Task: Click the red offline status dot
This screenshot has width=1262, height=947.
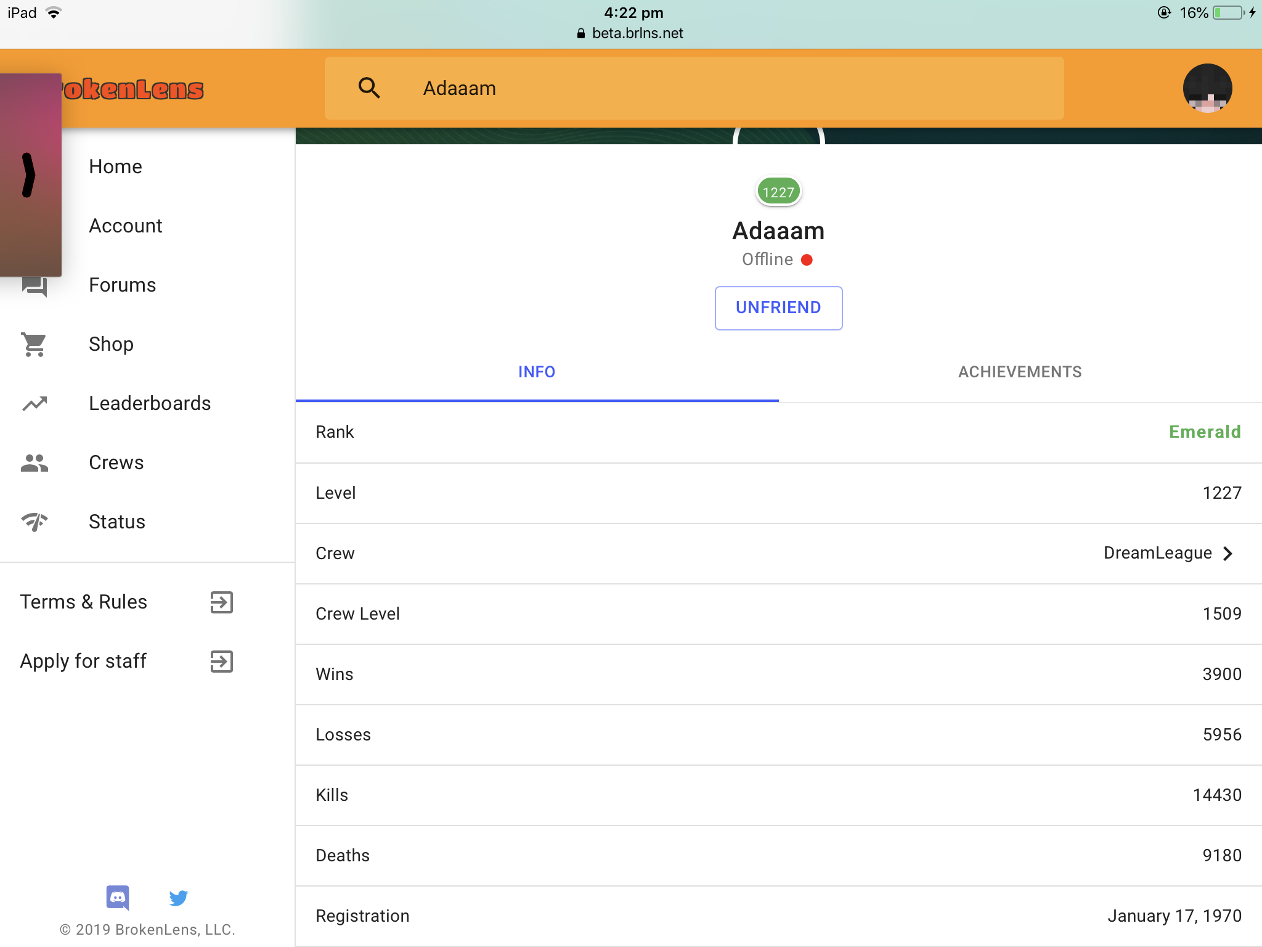Action: 807,260
